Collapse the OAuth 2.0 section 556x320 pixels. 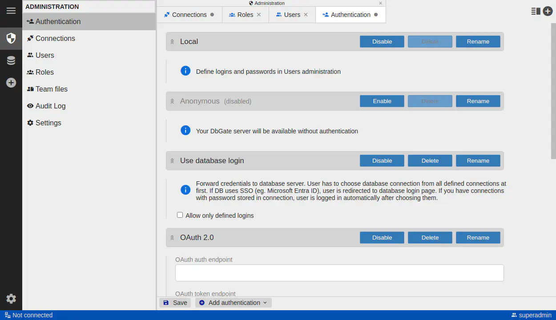(172, 238)
